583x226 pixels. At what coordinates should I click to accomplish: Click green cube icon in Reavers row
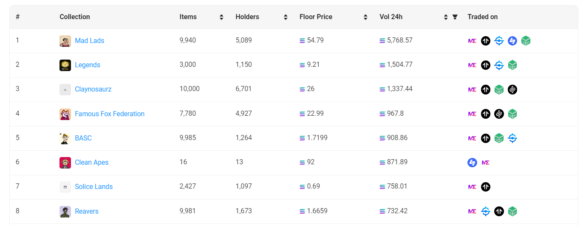point(512,211)
